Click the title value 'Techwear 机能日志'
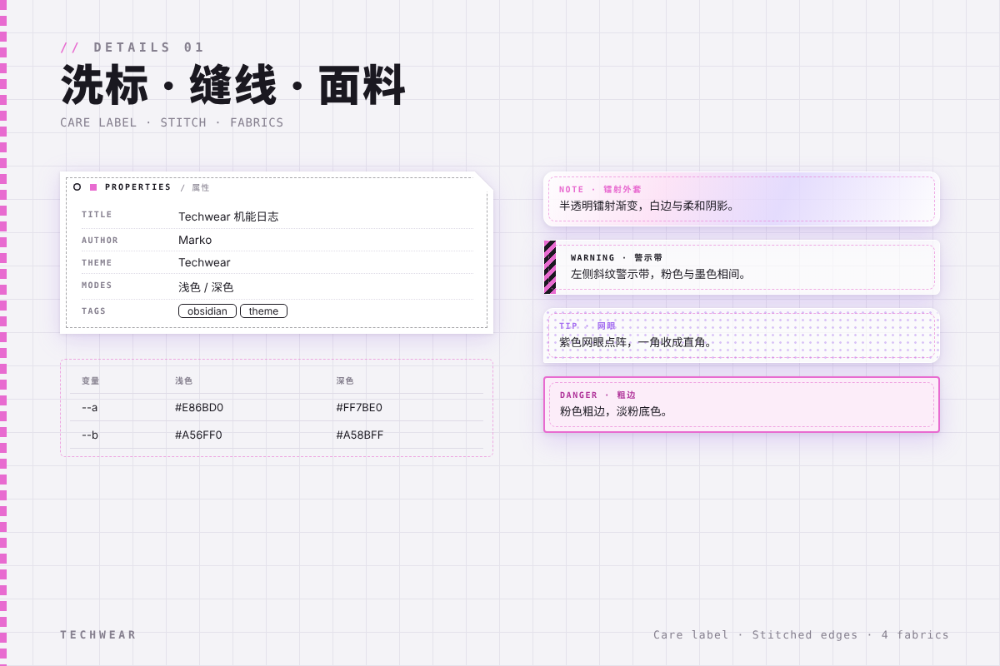 (228, 216)
